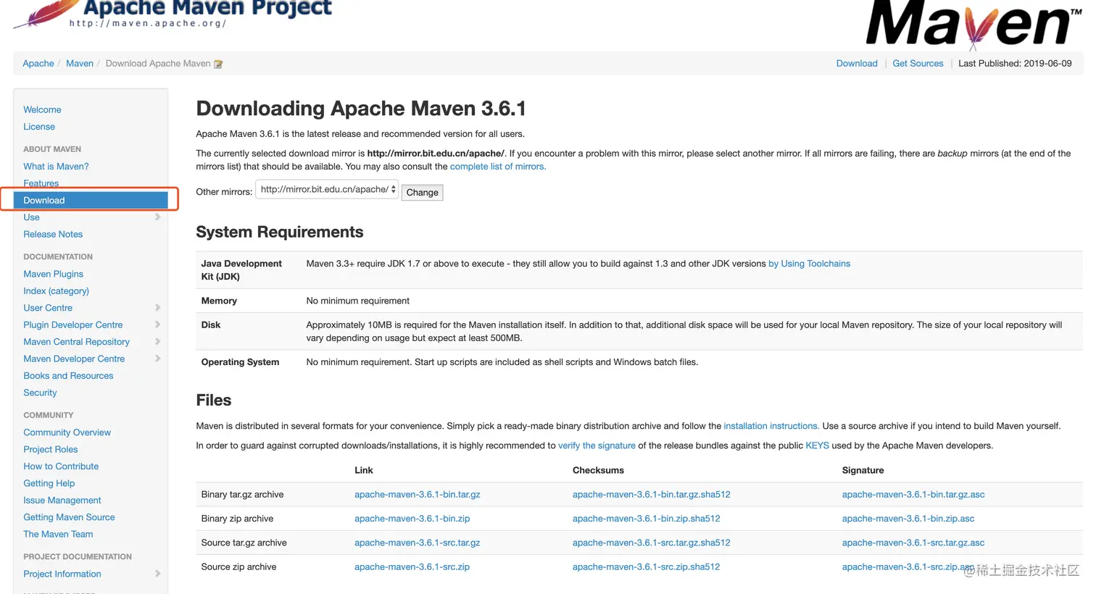
Task: Open Plugin Developer Centre link
Action: (x=73, y=325)
